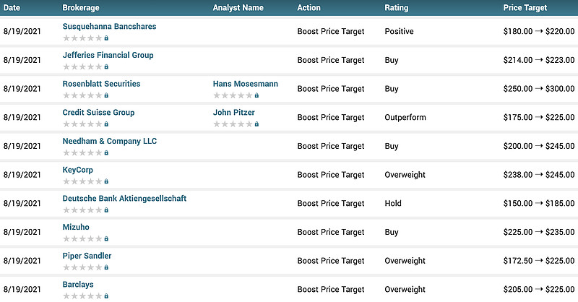Open the Mizuho brokerage link
The width and height of the screenshot is (578, 302).
[76, 227]
